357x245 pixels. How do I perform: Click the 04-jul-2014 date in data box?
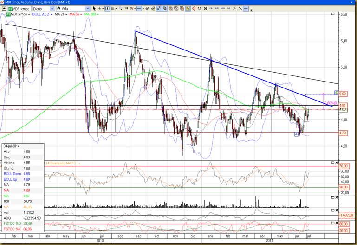coord(12,146)
